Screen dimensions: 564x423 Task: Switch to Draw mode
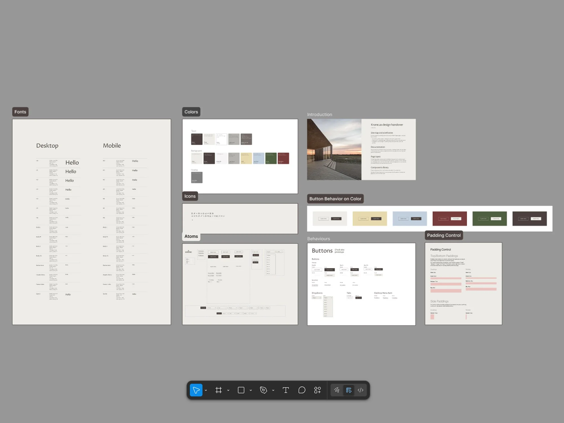(337, 390)
